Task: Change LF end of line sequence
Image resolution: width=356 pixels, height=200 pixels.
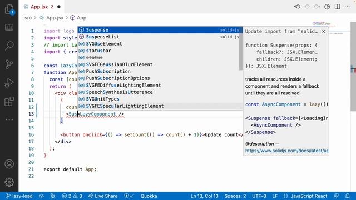Action: tap(275, 196)
